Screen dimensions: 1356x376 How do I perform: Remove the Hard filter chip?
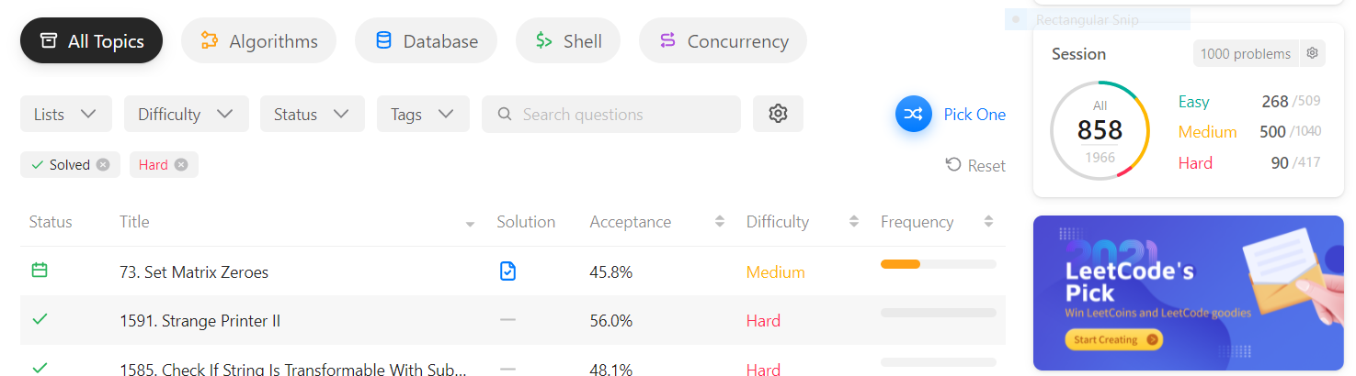coord(181,164)
